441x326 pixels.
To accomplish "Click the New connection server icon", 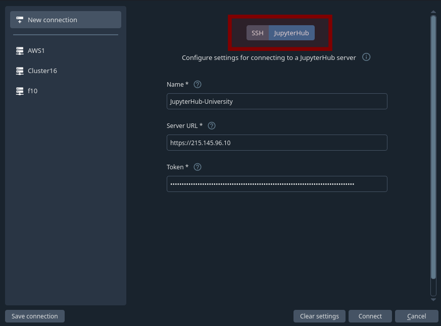I will point(20,20).
